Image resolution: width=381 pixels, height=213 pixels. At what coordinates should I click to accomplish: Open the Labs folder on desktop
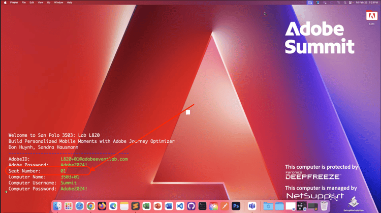pos(372,17)
